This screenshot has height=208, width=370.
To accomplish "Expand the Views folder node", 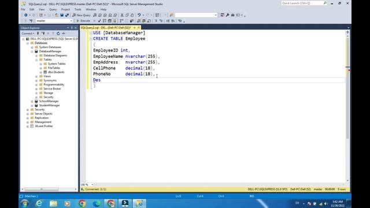I will (36, 76).
